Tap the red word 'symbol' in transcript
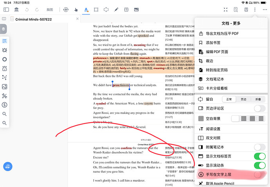The height and width of the screenshot is (187, 270). [101, 103]
